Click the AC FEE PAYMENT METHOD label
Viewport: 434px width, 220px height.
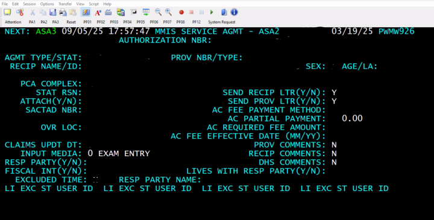269,110
